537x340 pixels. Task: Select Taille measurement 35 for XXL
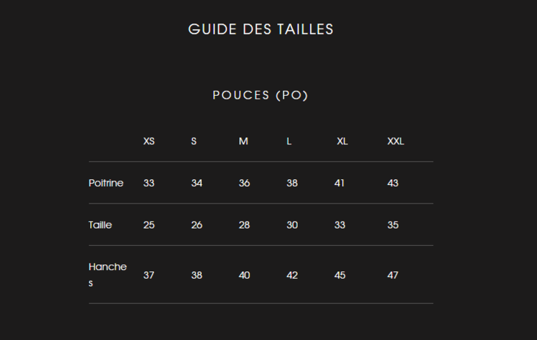[393, 225]
